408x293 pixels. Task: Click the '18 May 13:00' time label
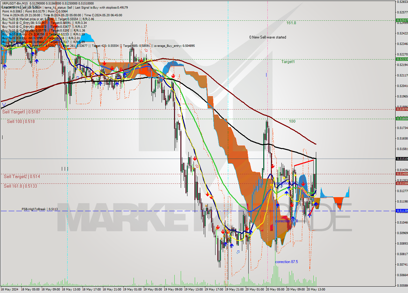[x=71, y=289]
